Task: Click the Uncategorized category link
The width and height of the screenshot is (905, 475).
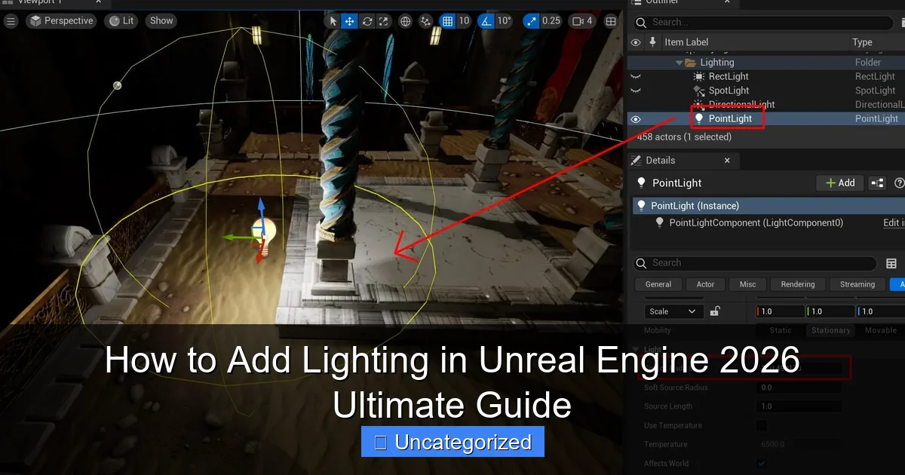Action: tap(452, 442)
